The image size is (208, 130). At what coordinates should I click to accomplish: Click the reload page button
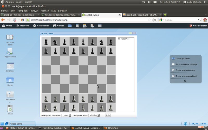coord(155,20)
